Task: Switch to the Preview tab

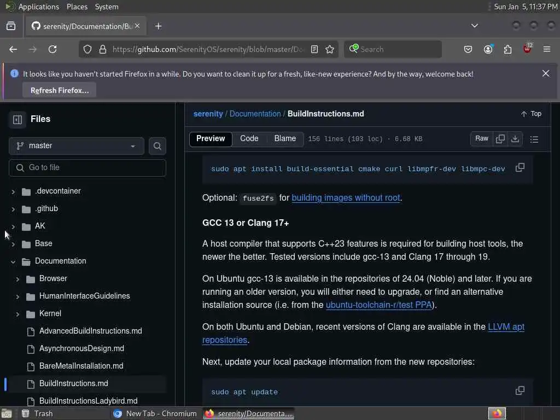Action: pyautogui.click(x=211, y=138)
